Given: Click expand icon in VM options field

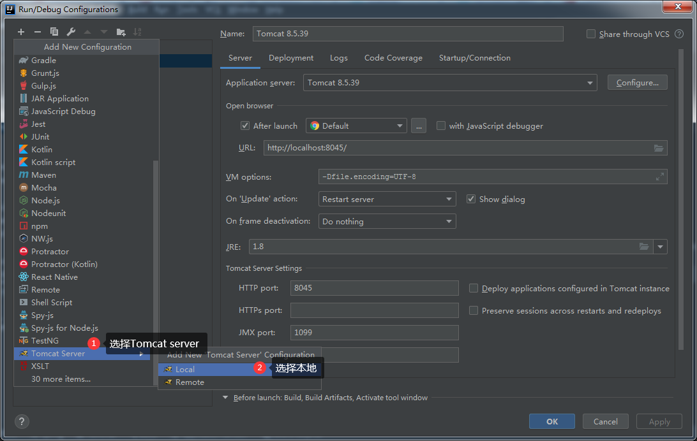Looking at the screenshot, I should click(660, 177).
